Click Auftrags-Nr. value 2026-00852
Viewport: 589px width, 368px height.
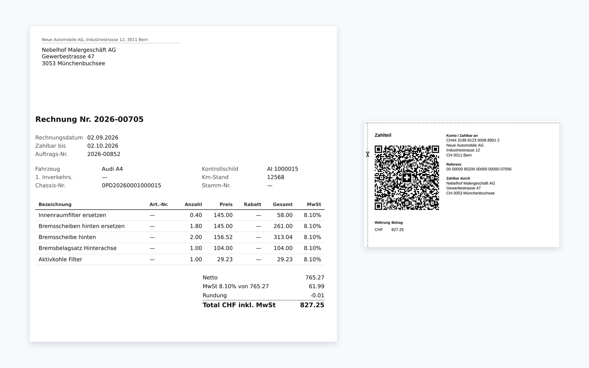104,154
